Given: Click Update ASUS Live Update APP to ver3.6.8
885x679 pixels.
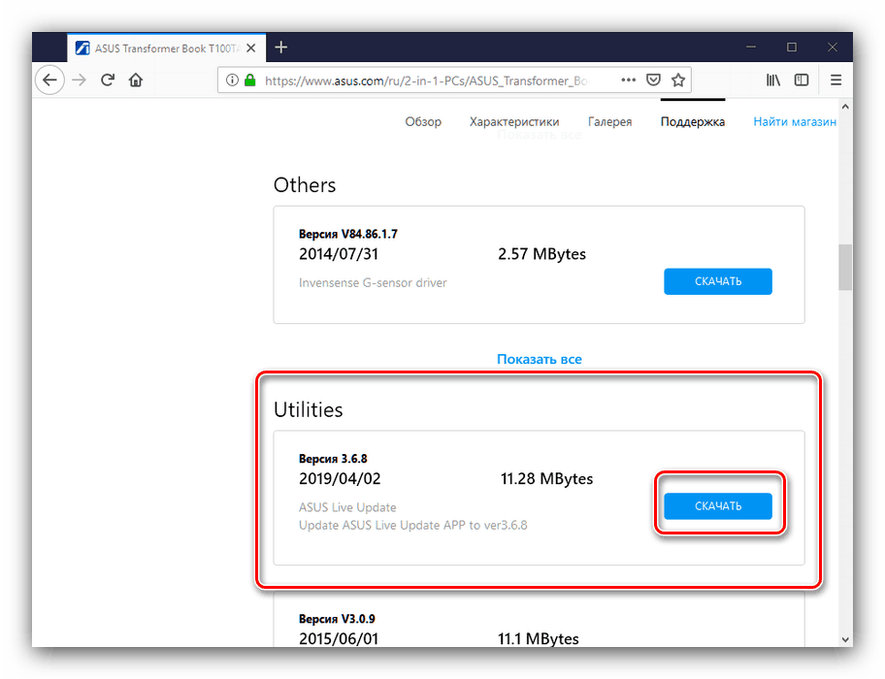Looking at the screenshot, I should pos(412,526).
